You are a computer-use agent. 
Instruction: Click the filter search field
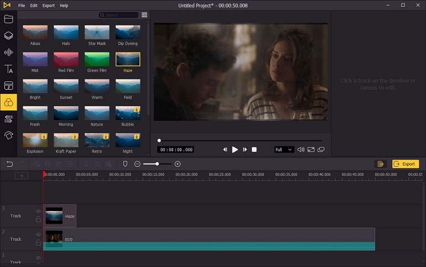pos(119,15)
